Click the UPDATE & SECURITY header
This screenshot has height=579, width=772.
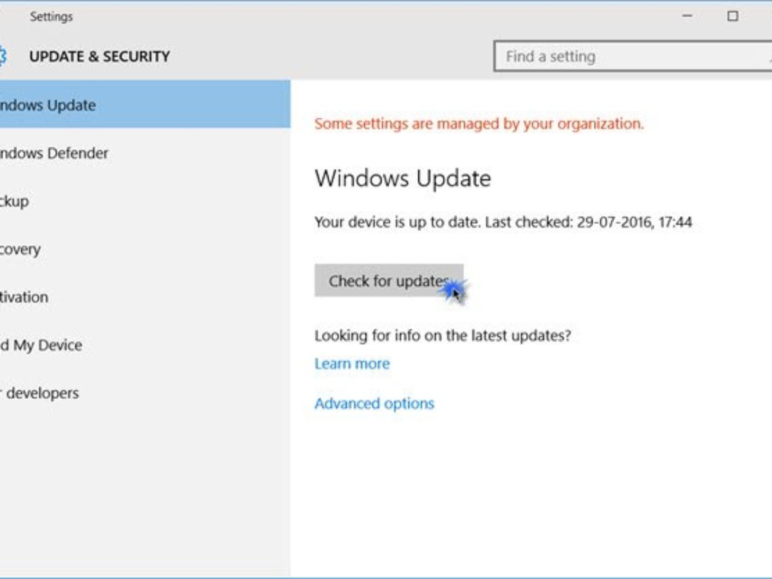pyautogui.click(x=100, y=57)
